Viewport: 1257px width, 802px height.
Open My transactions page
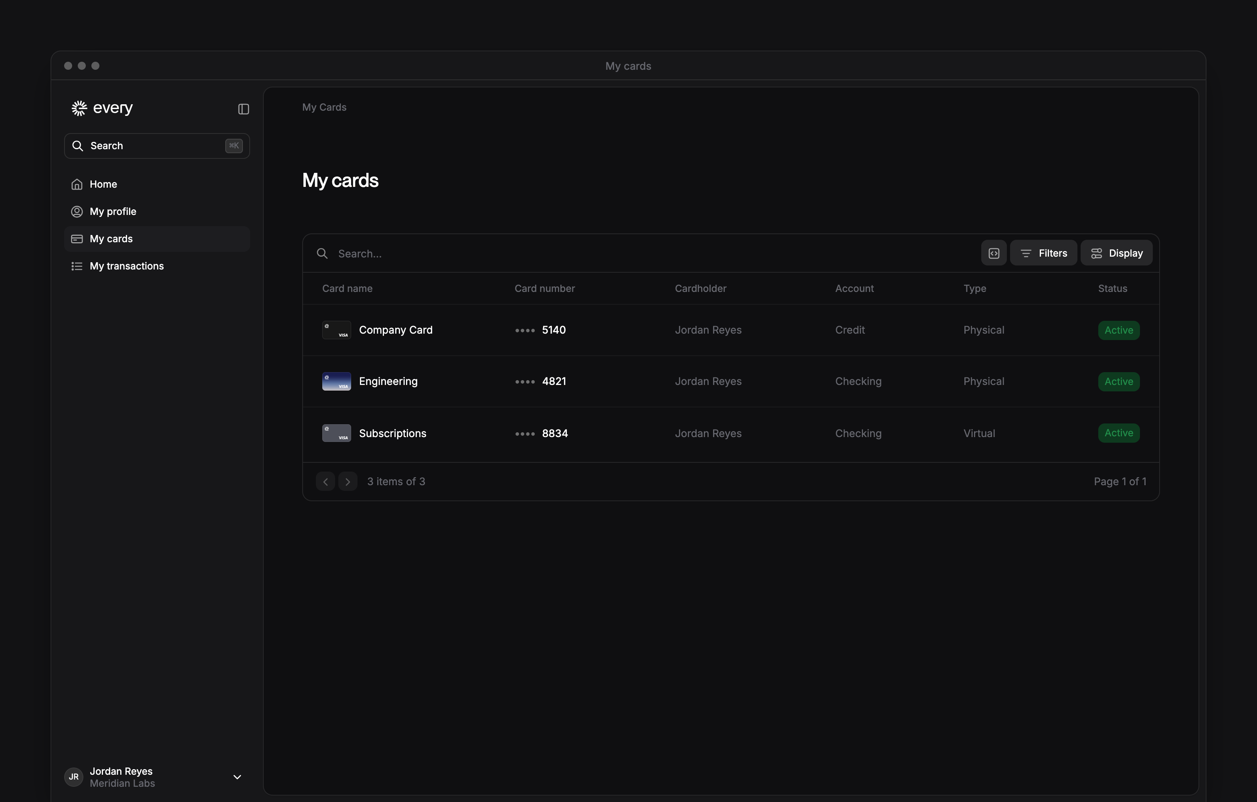pyautogui.click(x=157, y=266)
